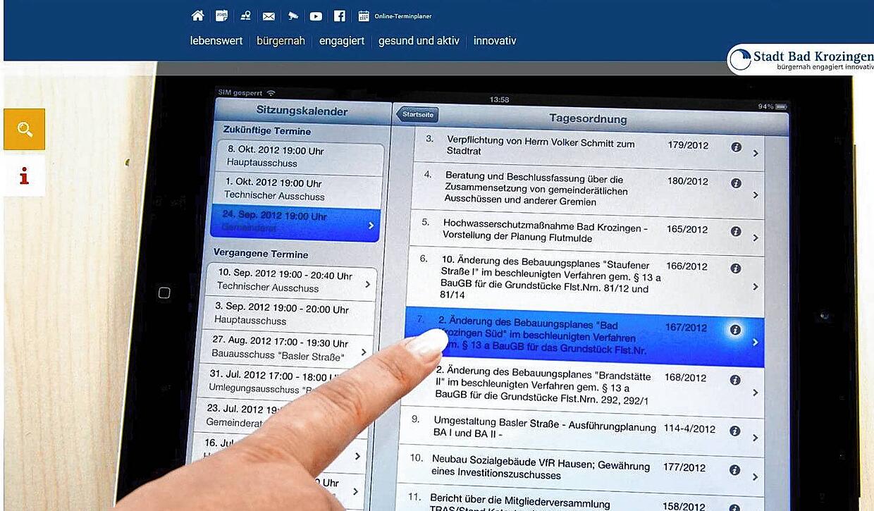
Task: Expand chevron of Umgestaltung Basler Straße row
Action: tap(755, 438)
